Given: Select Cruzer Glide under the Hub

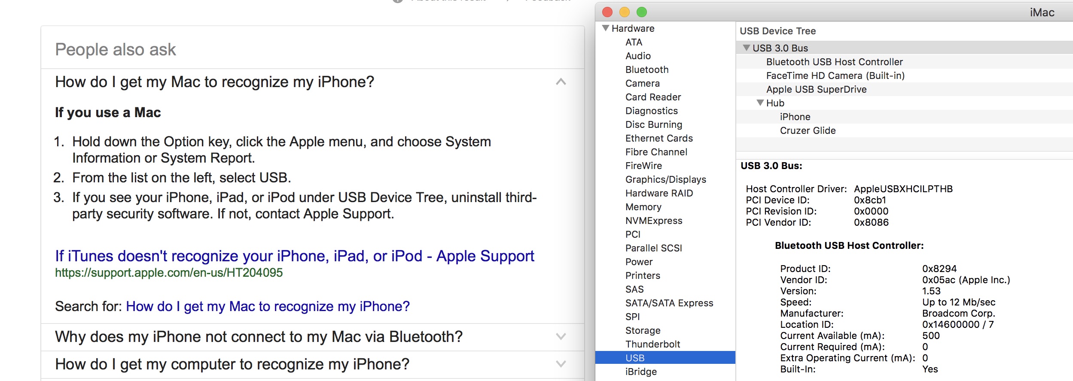Looking at the screenshot, I should 904,130.
